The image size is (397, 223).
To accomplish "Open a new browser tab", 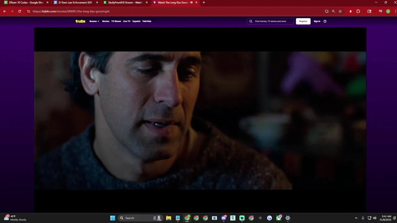I will click(x=203, y=2).
